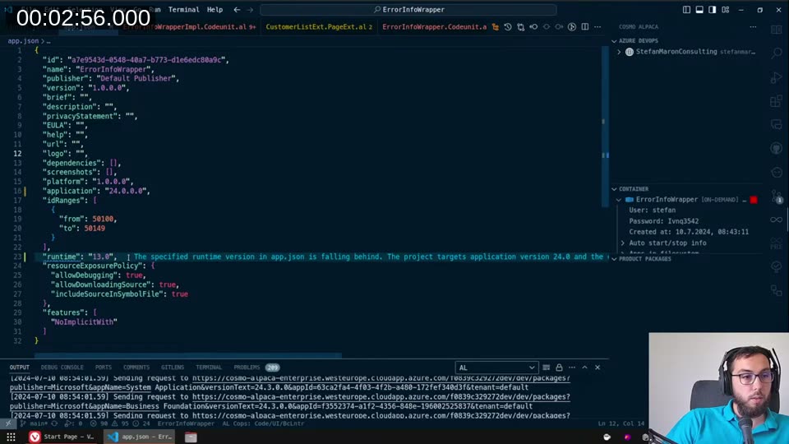789x444 pixels.
Task: Open the comments/chat view in activity bar
Action: click(x=777, y=124)
